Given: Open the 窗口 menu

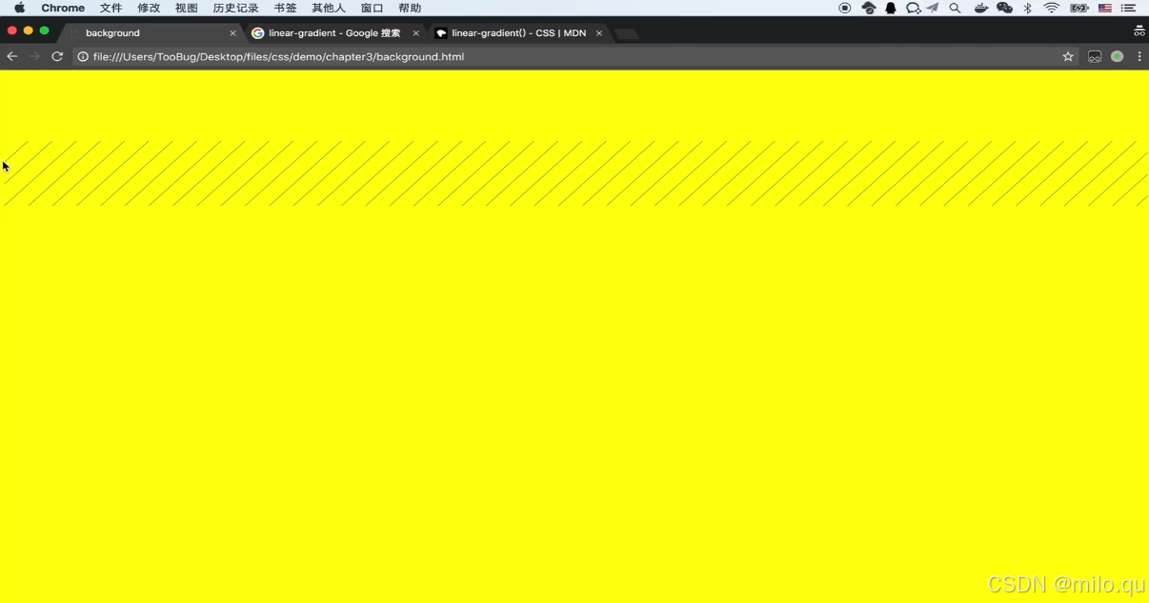Looking at the screenshot, I should point(372,8).
